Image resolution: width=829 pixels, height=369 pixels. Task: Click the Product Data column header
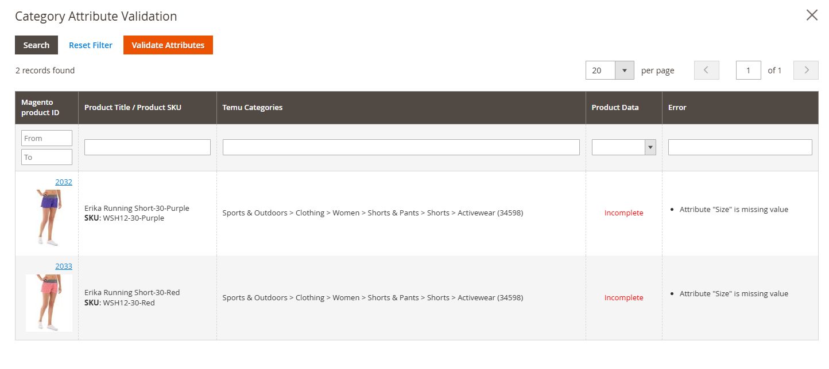615,108
